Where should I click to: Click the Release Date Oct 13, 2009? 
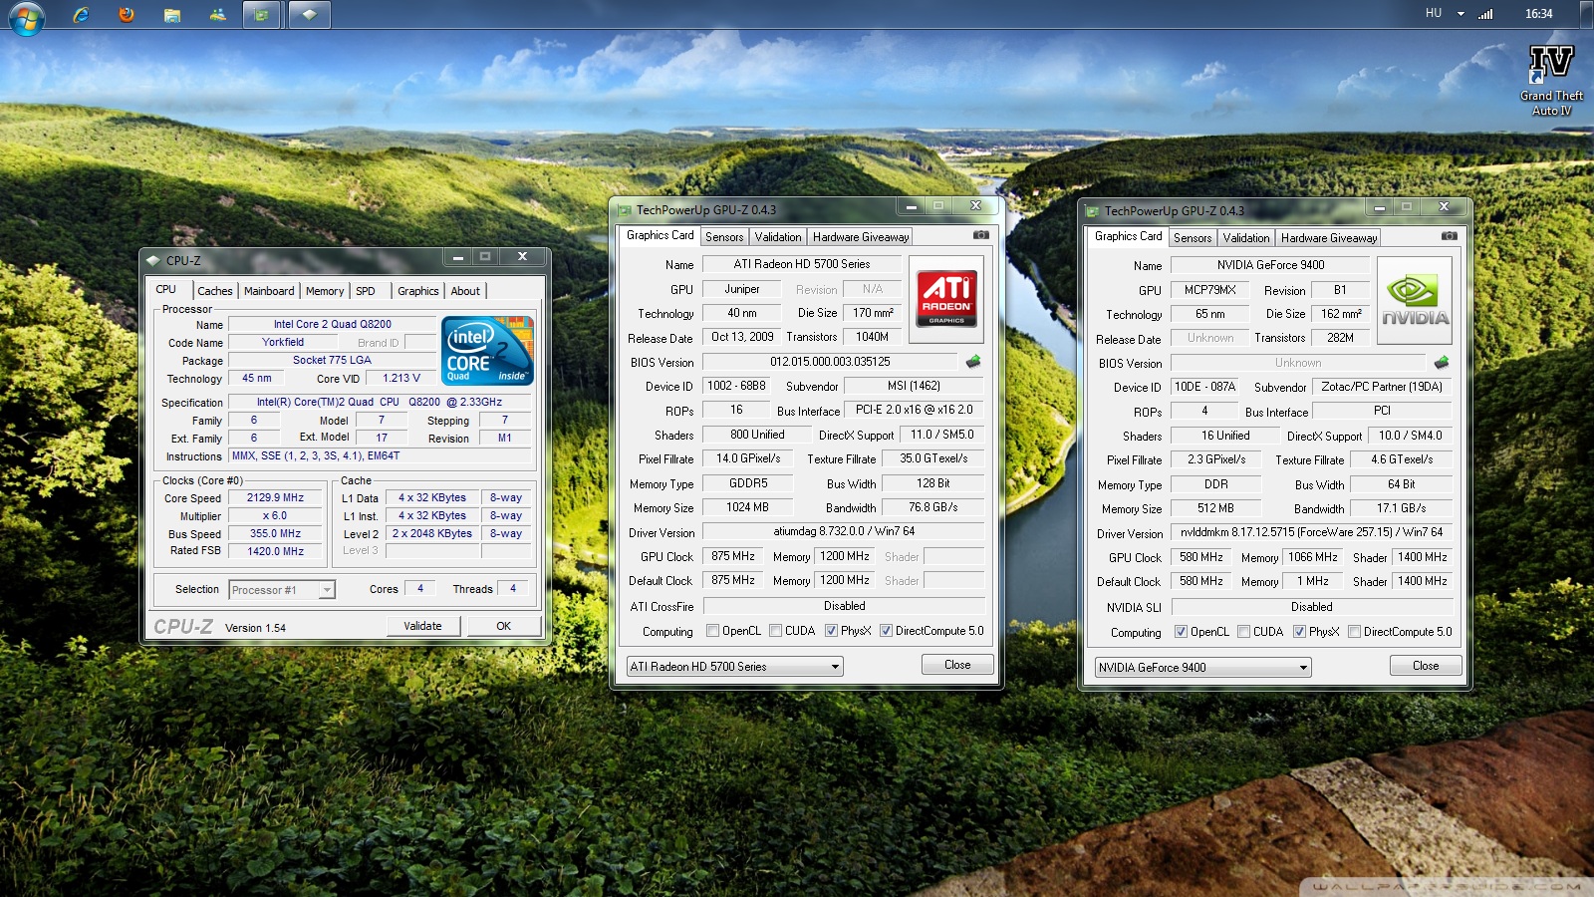(x=742, y=337)
